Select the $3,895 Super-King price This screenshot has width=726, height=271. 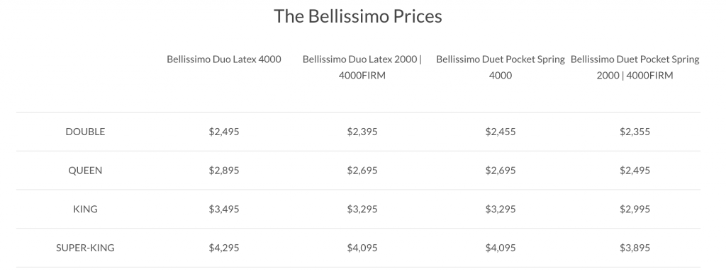(x=635, y=248)
